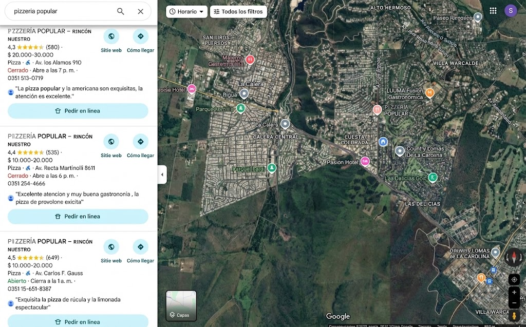Screen dimensions: 526x327
Task: Click the pizzeria popular search field
Action: [62, 11]
